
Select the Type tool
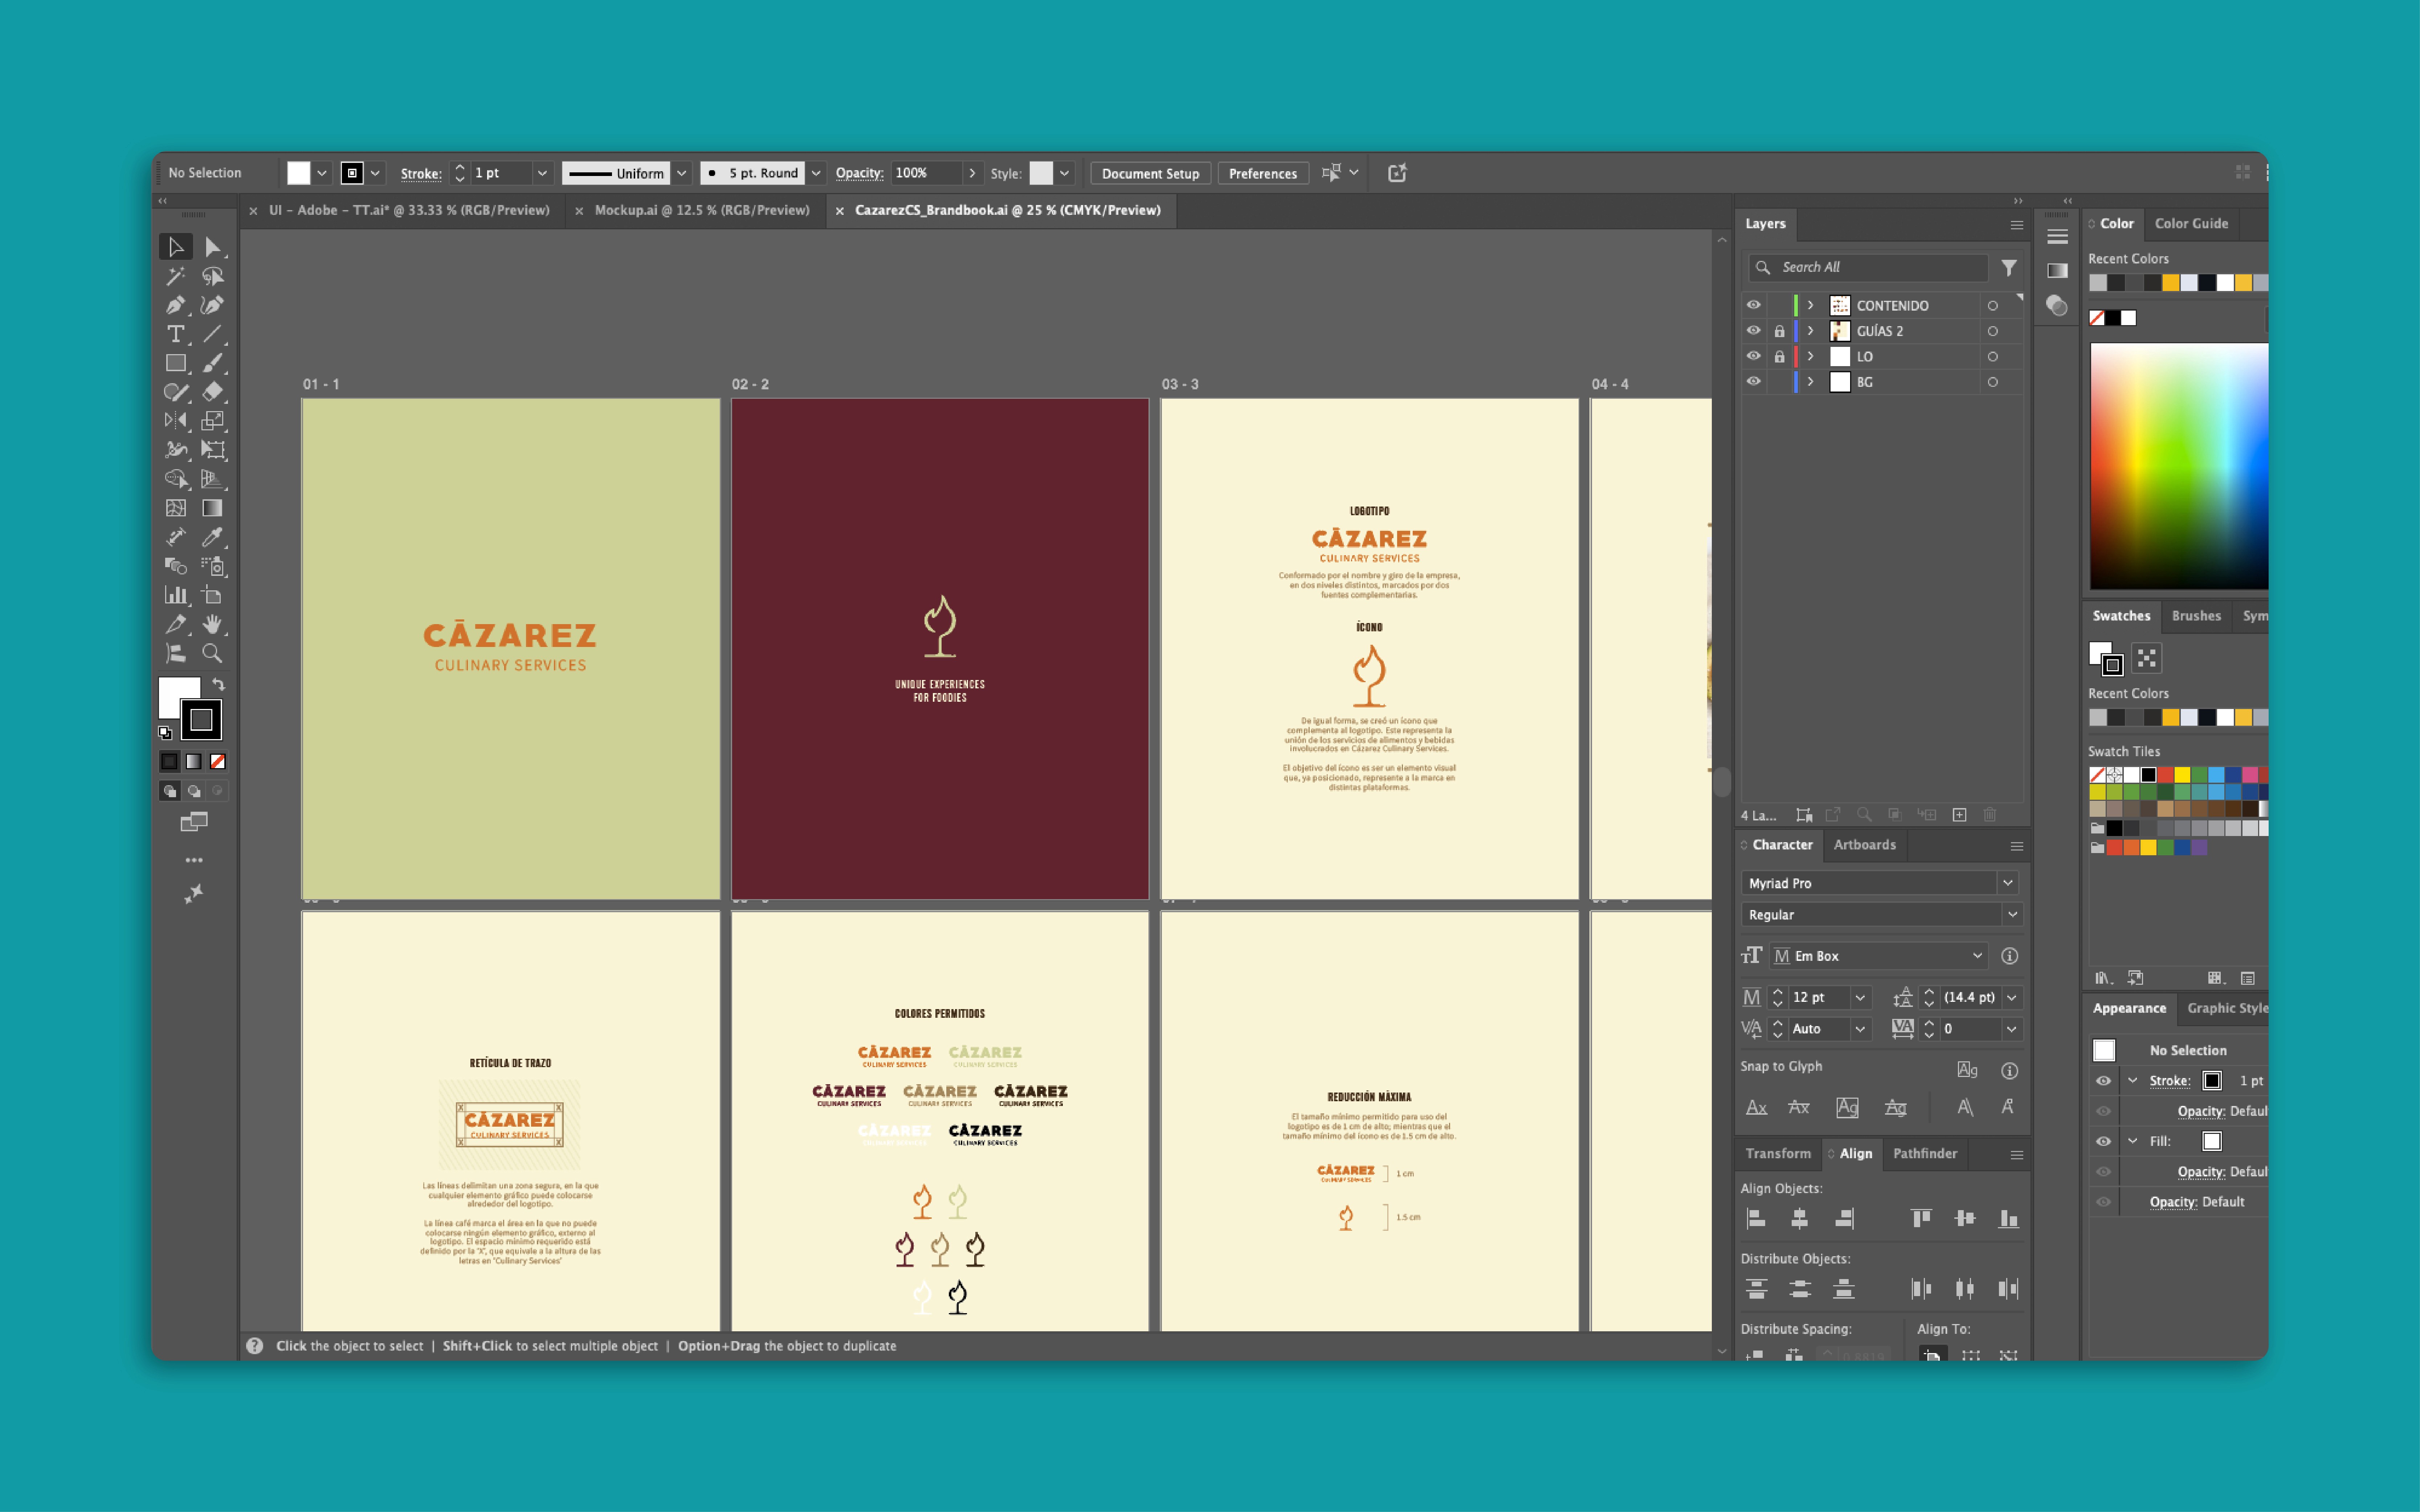[x=175, y=334]
